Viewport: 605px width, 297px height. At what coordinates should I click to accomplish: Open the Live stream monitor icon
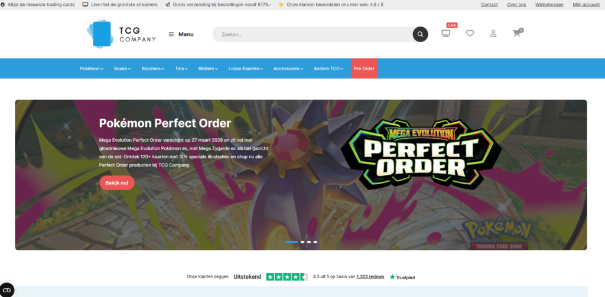pyautogui.click(x=445, y=33)
